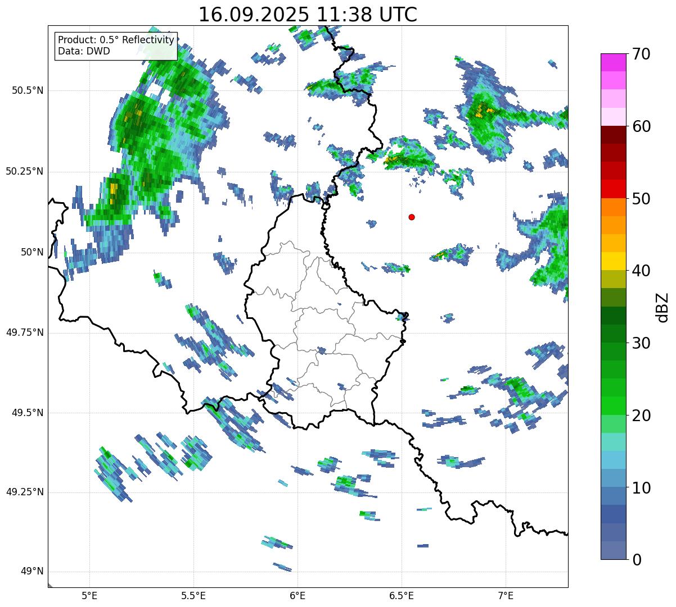Click the magenta swatch at top of colorbar
Image resolution: width=676 pixels, height=607 pixels.
click(613, 62)
